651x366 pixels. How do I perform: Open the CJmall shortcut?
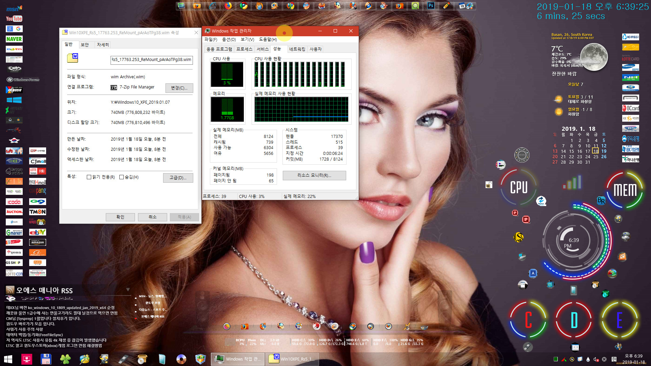coord(38,161)
